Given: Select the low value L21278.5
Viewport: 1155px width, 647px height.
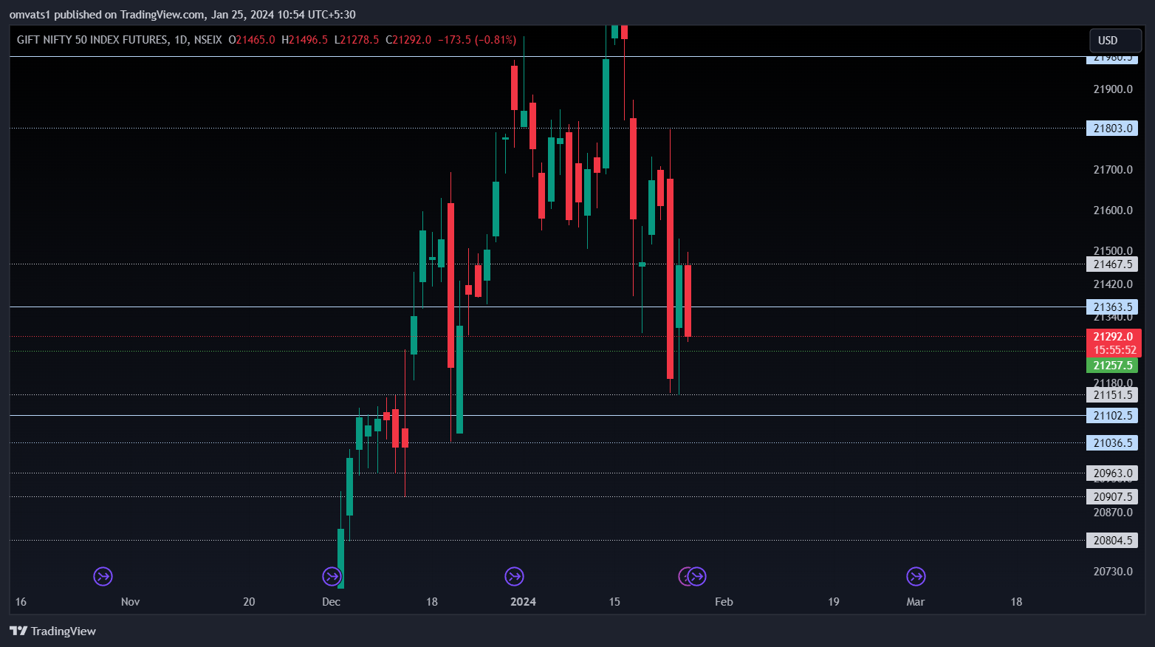Looking at the screenshot, I should pos(357,40).
